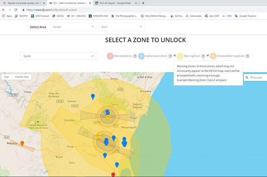Close the DJI drones tab
Image resolution: width=267 pixels, height=177 pixels.
90,3
